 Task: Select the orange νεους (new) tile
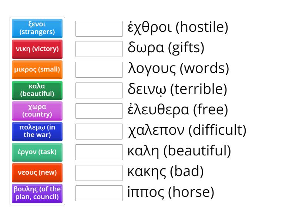click(37, 172)
